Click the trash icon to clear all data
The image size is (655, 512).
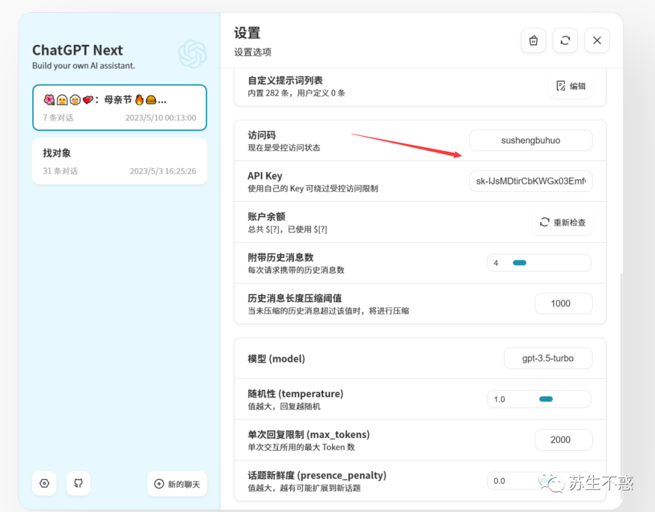coord(533,41)
